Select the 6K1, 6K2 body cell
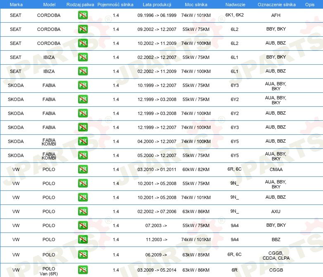This screenshot has height=277, width=323. click(x=235, y=15)
